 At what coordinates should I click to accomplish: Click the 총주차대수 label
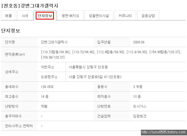coord(13,116)
